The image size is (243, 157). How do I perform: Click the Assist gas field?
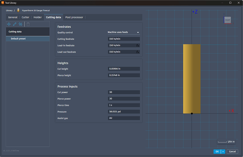coord(124,118)
